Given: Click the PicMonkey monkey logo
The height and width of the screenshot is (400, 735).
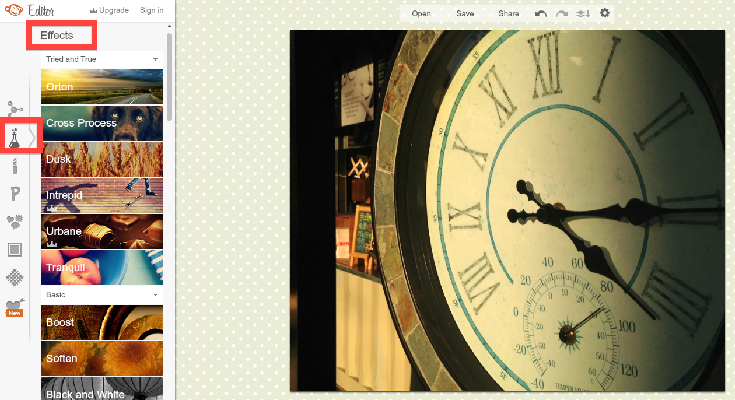Looking at the screenshot, I should point(14,10).
